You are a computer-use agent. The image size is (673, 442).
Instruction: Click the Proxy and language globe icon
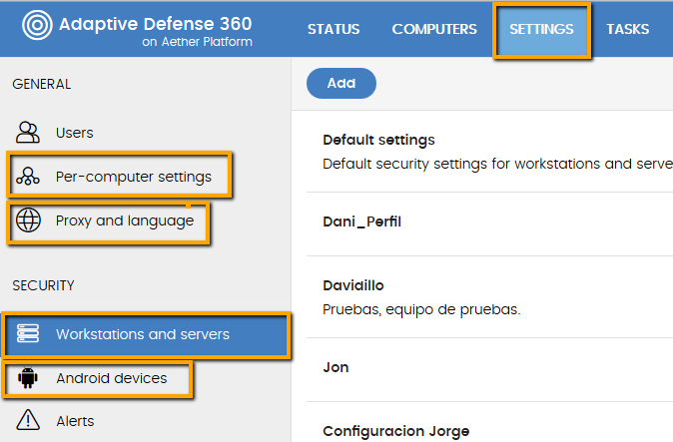[x=28, y=221]
